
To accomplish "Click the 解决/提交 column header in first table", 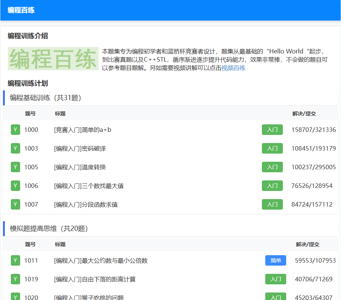I will (304, 114).
